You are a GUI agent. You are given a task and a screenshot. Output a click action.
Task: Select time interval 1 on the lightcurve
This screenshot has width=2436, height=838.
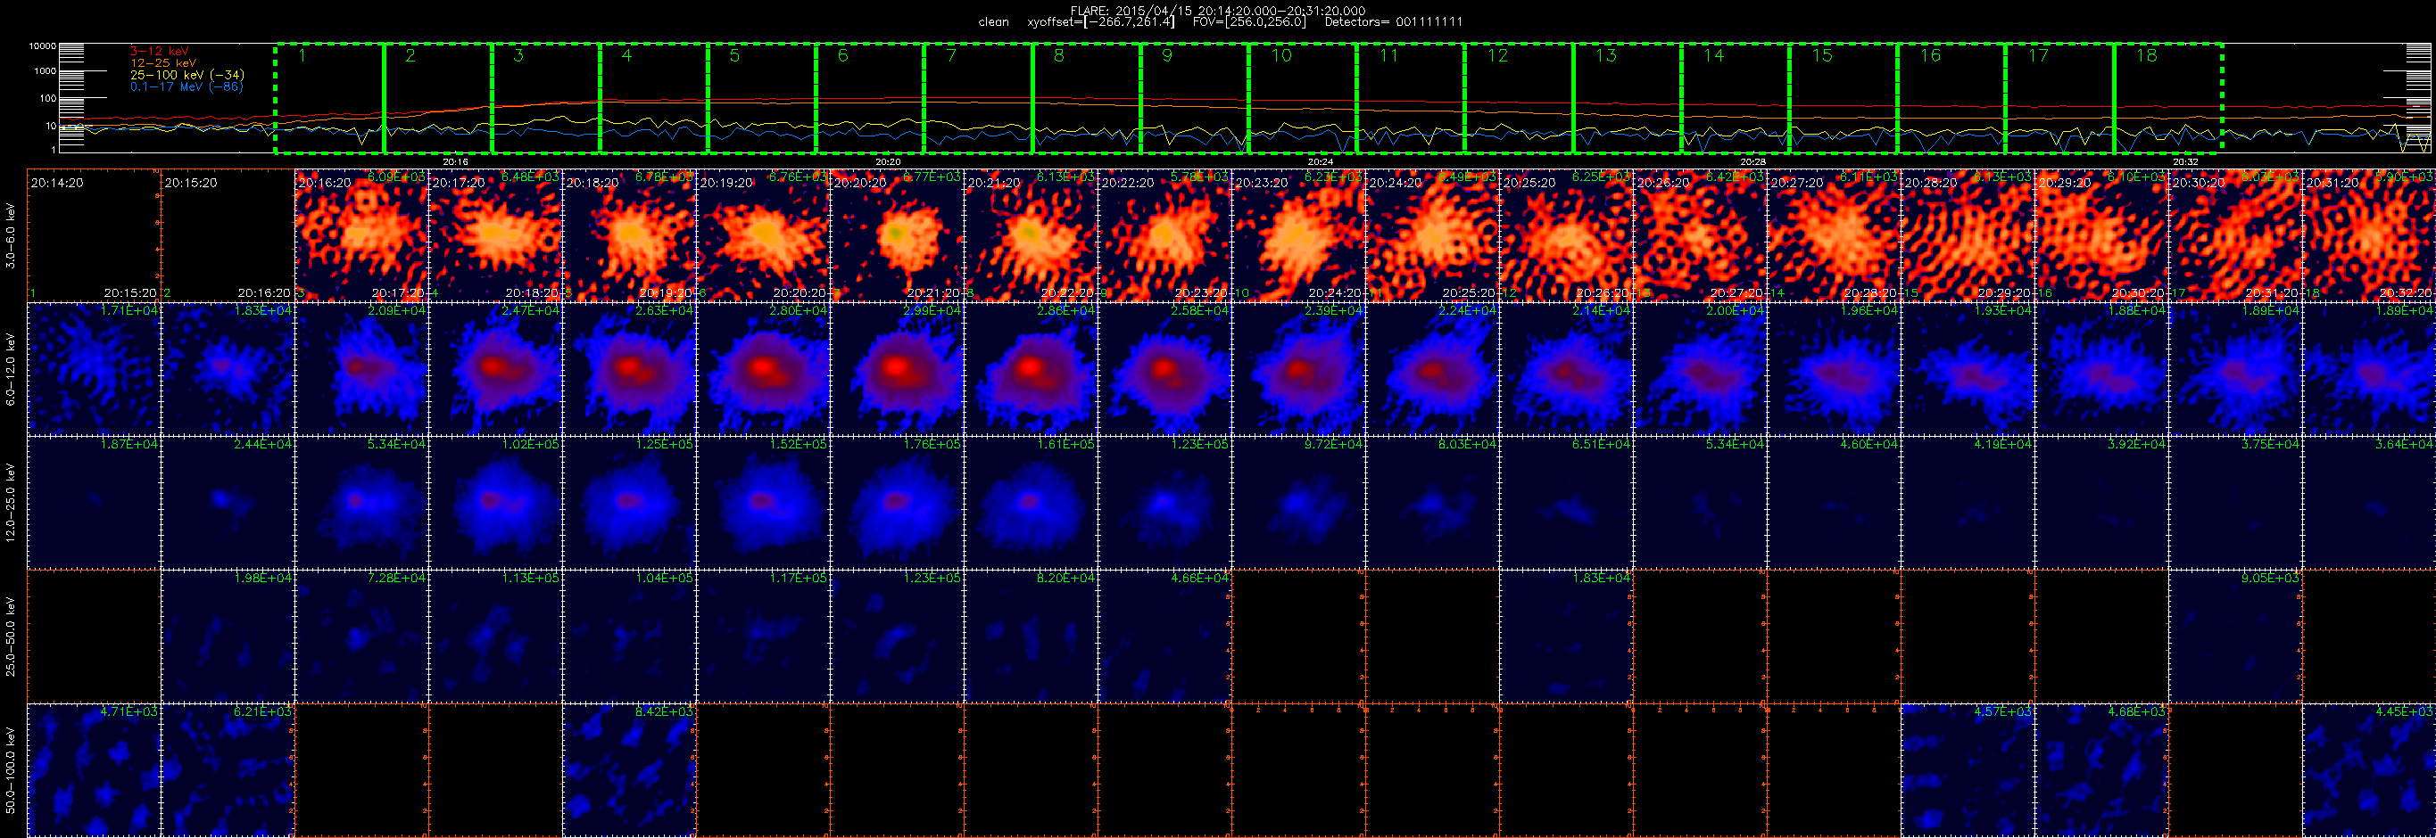click(330, 98)
